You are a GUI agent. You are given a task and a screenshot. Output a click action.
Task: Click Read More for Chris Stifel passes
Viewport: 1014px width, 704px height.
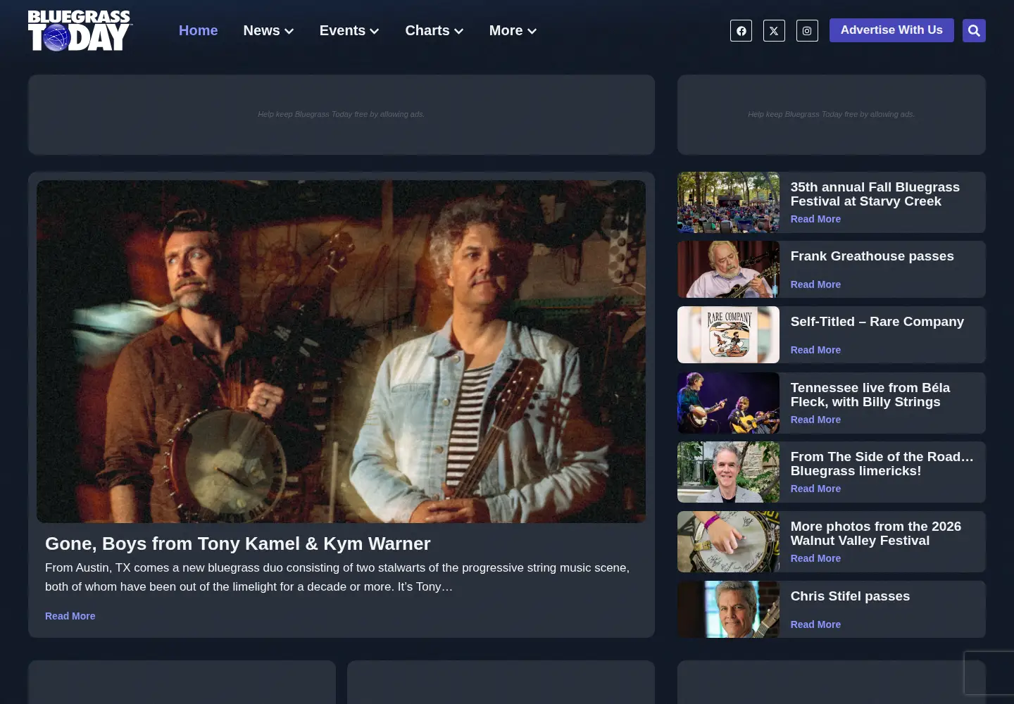[815, 624]
